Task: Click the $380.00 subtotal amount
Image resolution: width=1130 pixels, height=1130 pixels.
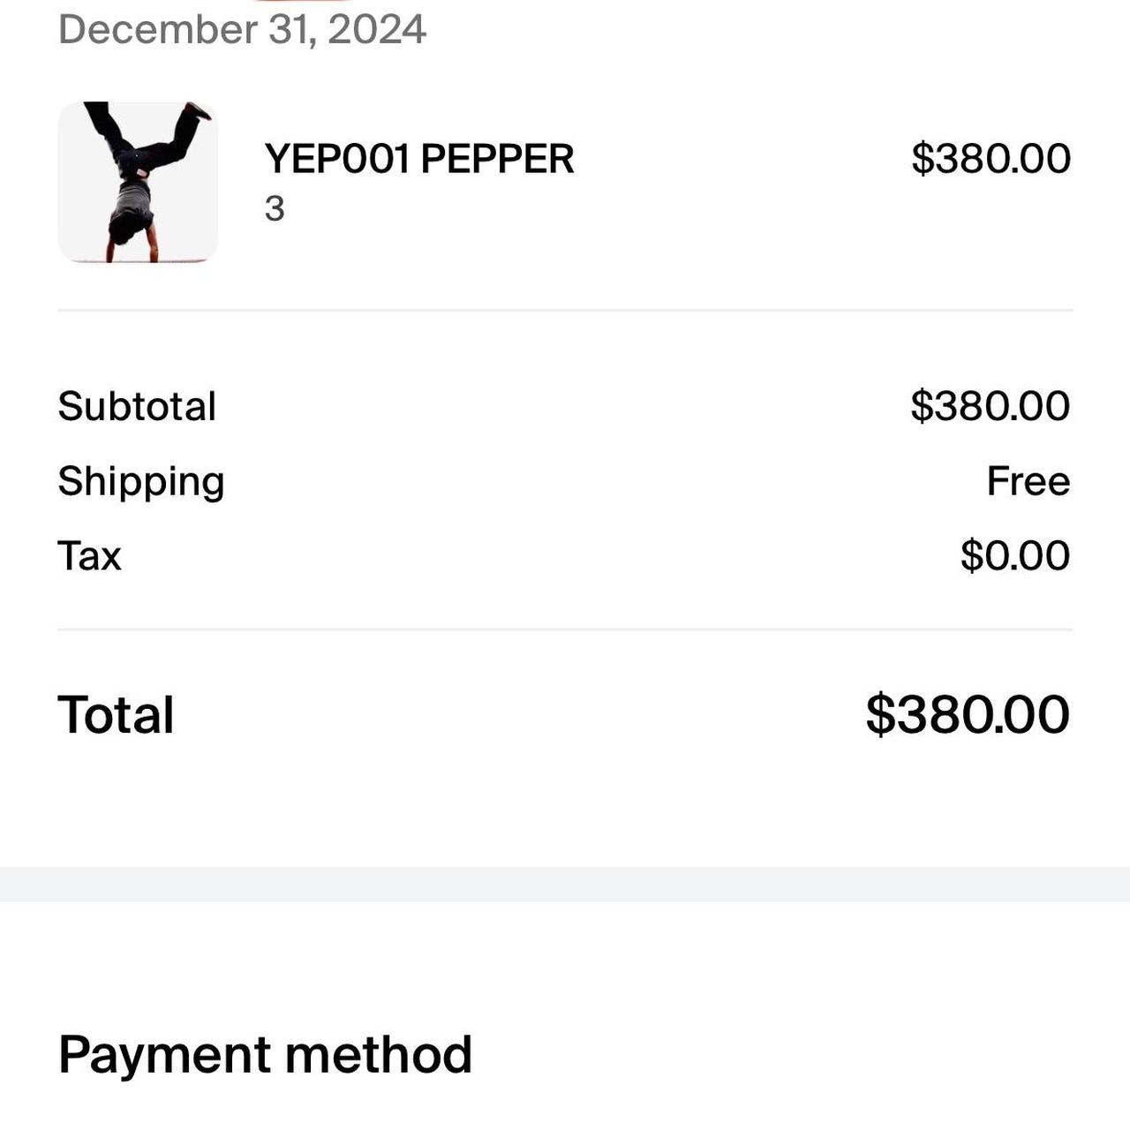Action: 990,406
